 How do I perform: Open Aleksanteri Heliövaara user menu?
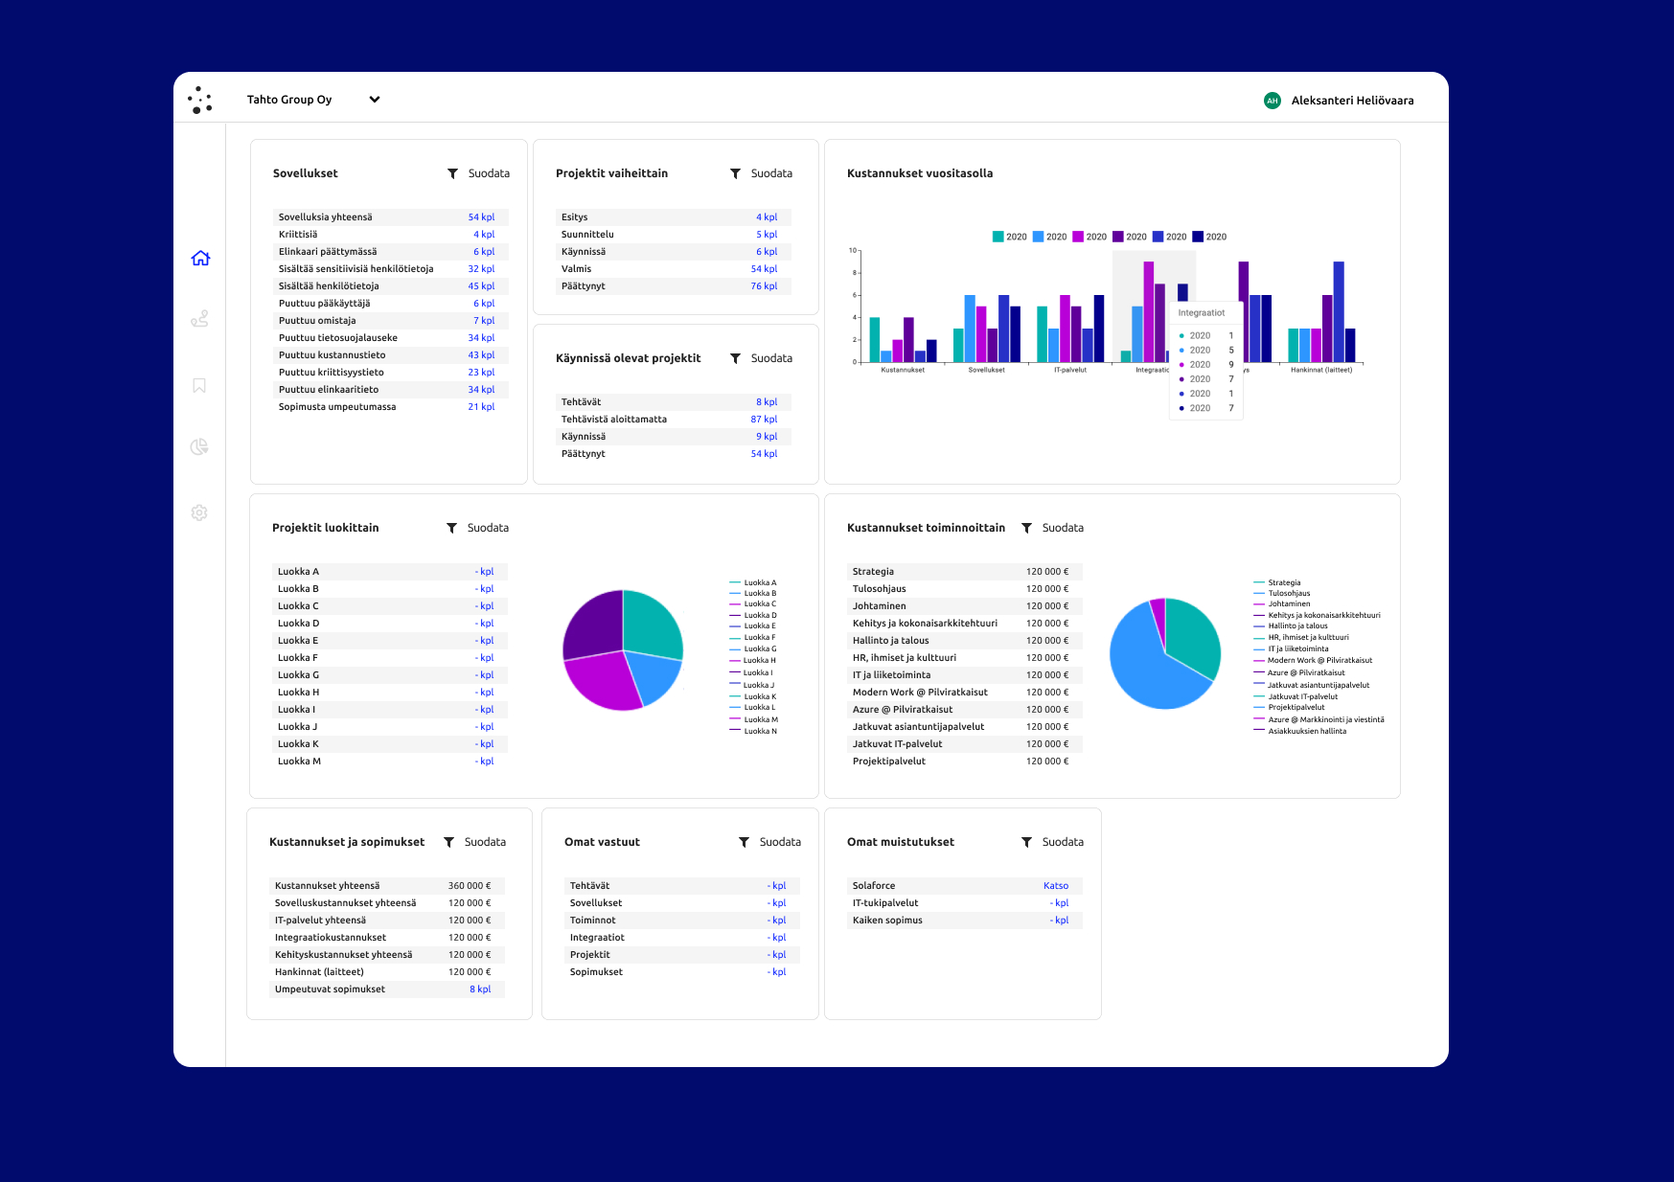(1352, 101)
